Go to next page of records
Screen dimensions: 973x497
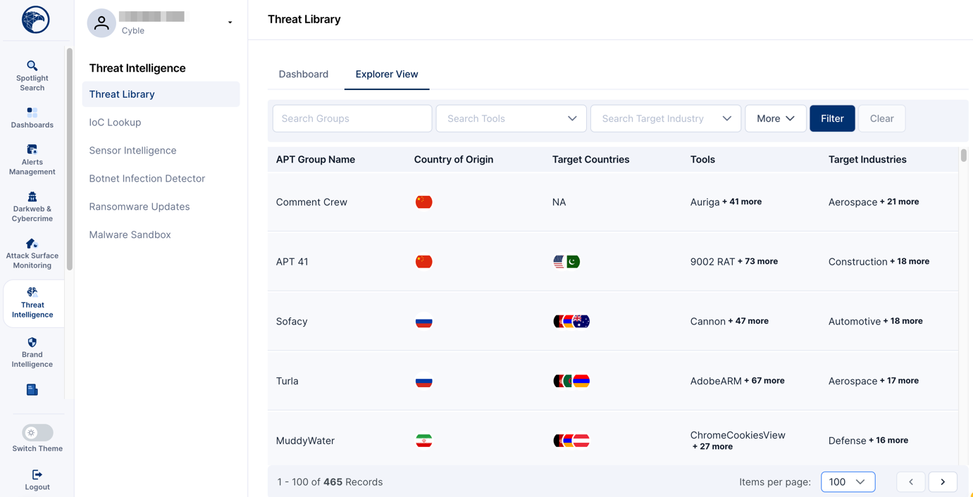(943, 482)
